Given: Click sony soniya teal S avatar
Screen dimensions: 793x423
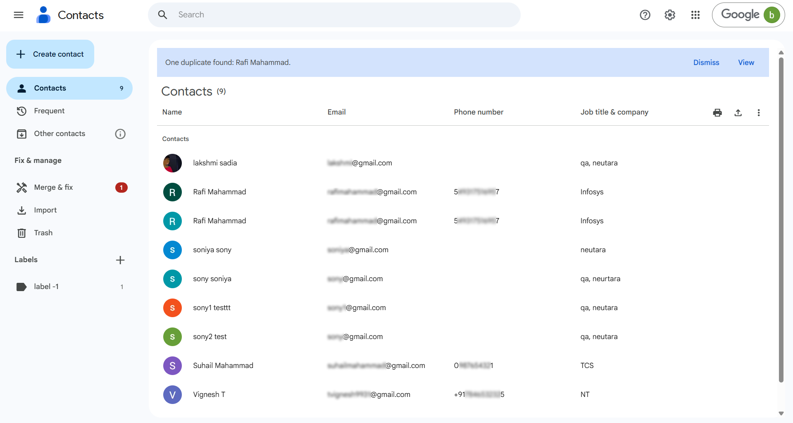Looking at the screenshot, I should [x=172, y=279].
